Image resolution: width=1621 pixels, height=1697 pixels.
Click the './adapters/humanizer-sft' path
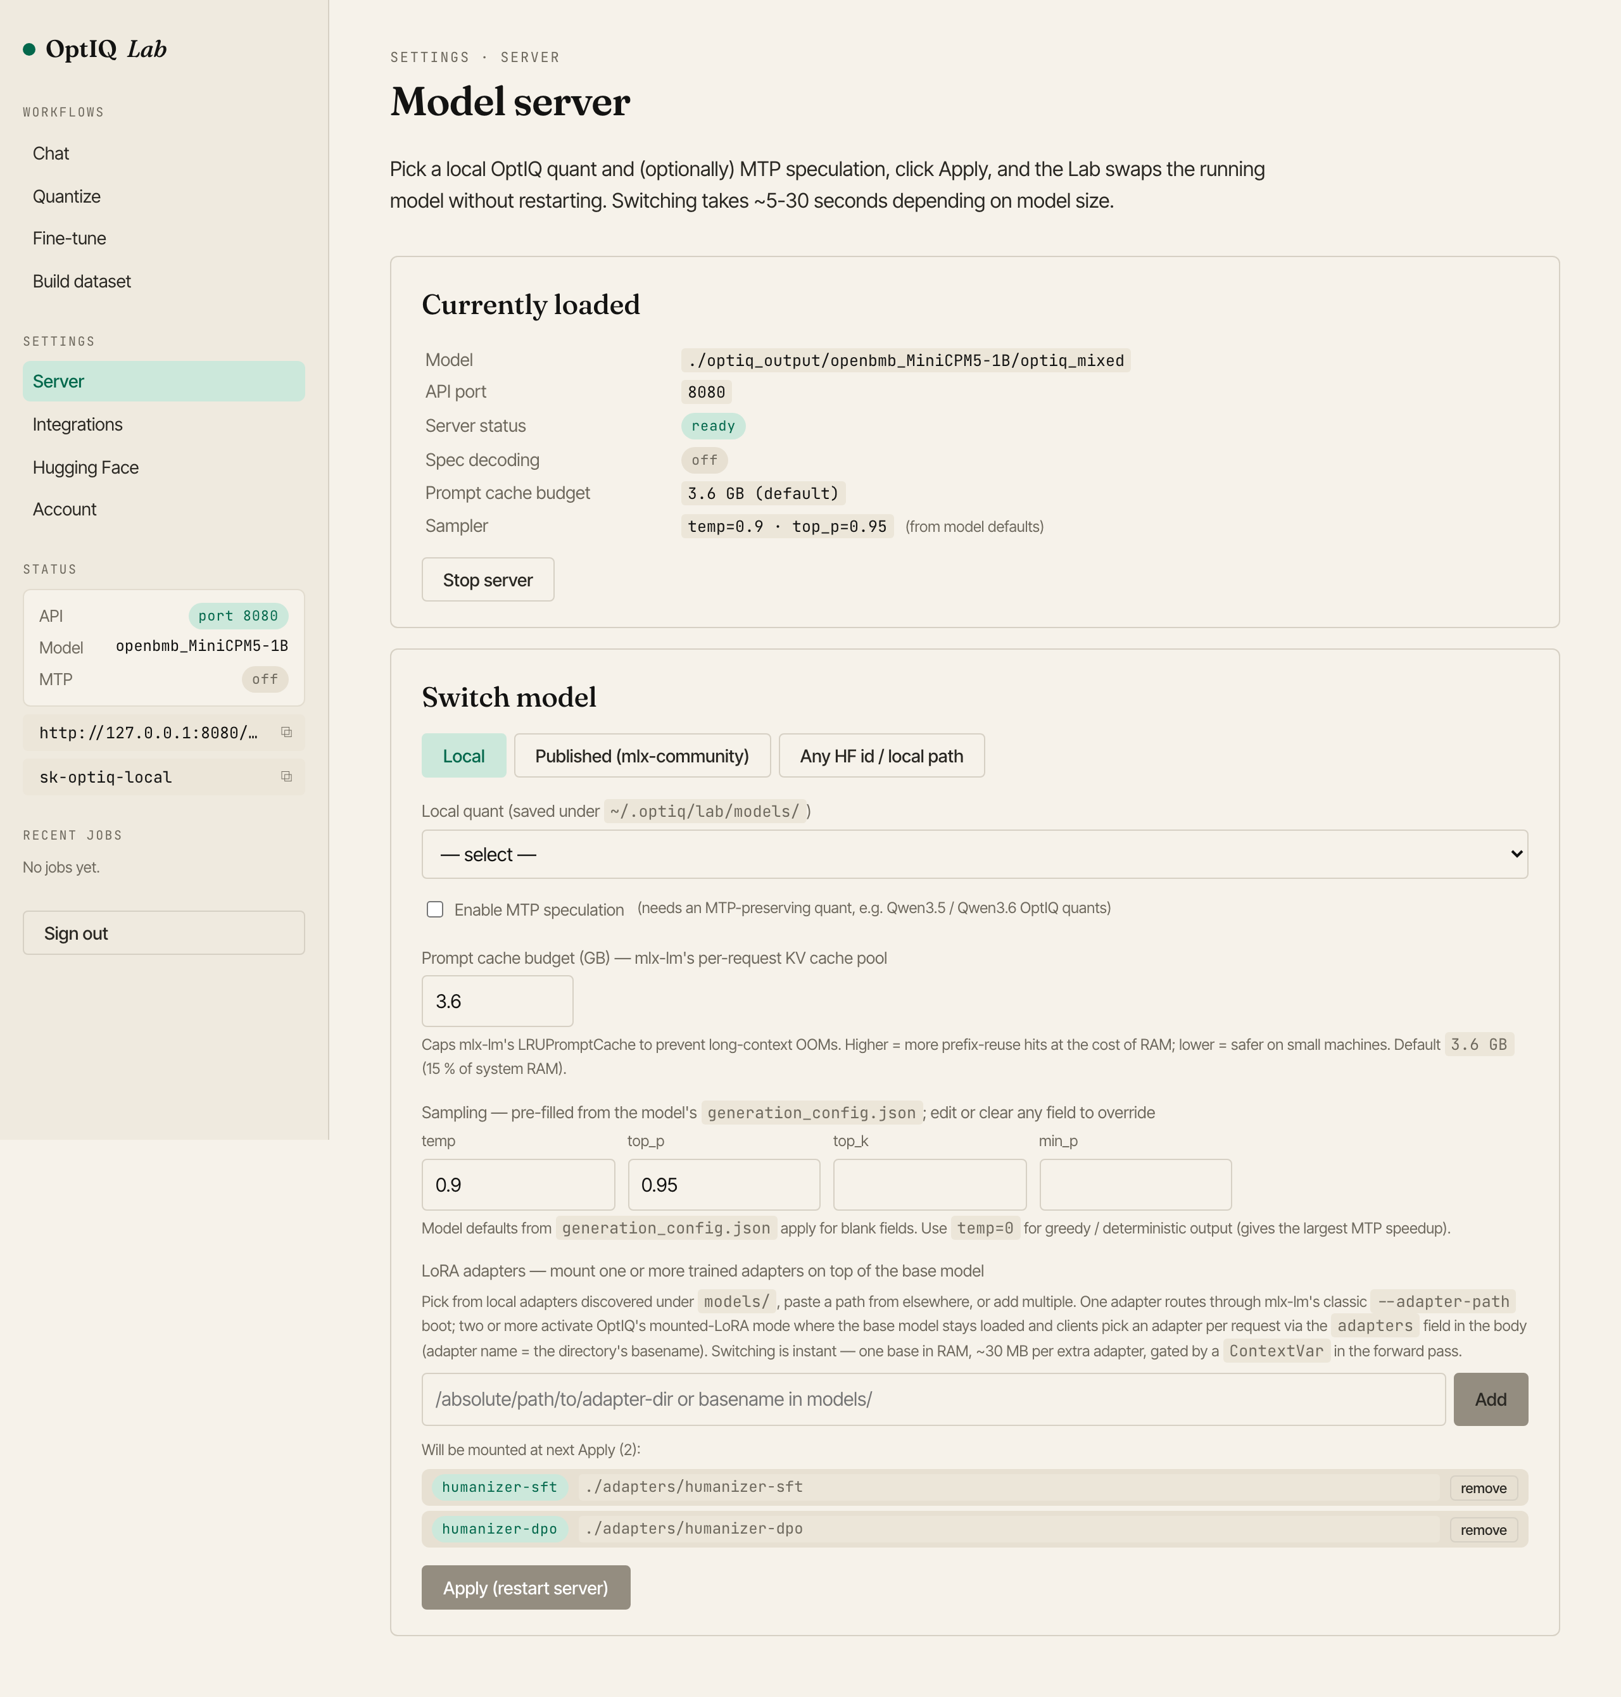pos(694,1487)
